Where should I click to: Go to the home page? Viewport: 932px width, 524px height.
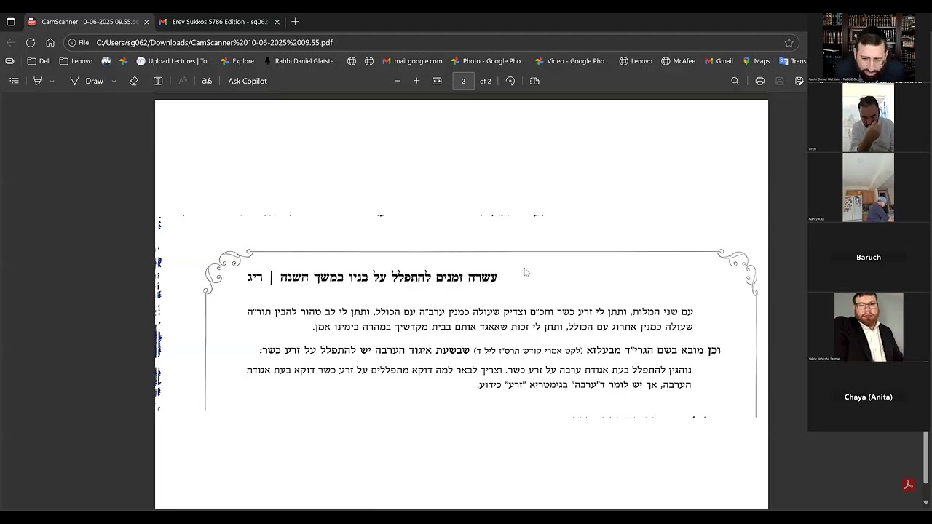50,42
